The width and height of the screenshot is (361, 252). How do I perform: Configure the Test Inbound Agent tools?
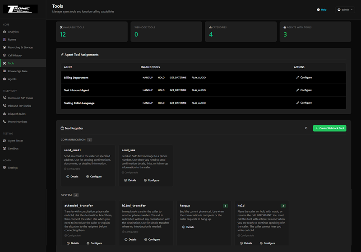coord(304,90)
